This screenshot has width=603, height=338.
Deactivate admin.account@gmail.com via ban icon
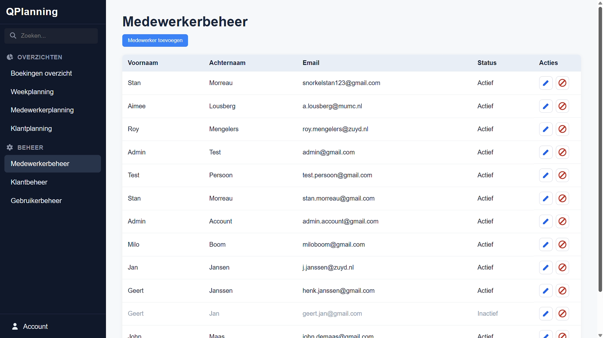[562, 221]
